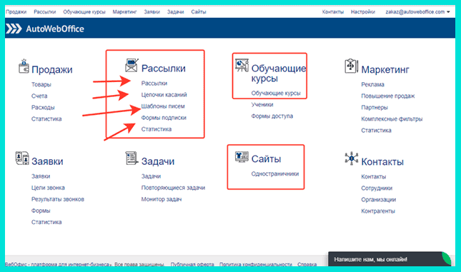Image resolution: width=461 pixels, height=272 pixels.
Task: Click the Заявки section heading
Action: coord(47,161)
